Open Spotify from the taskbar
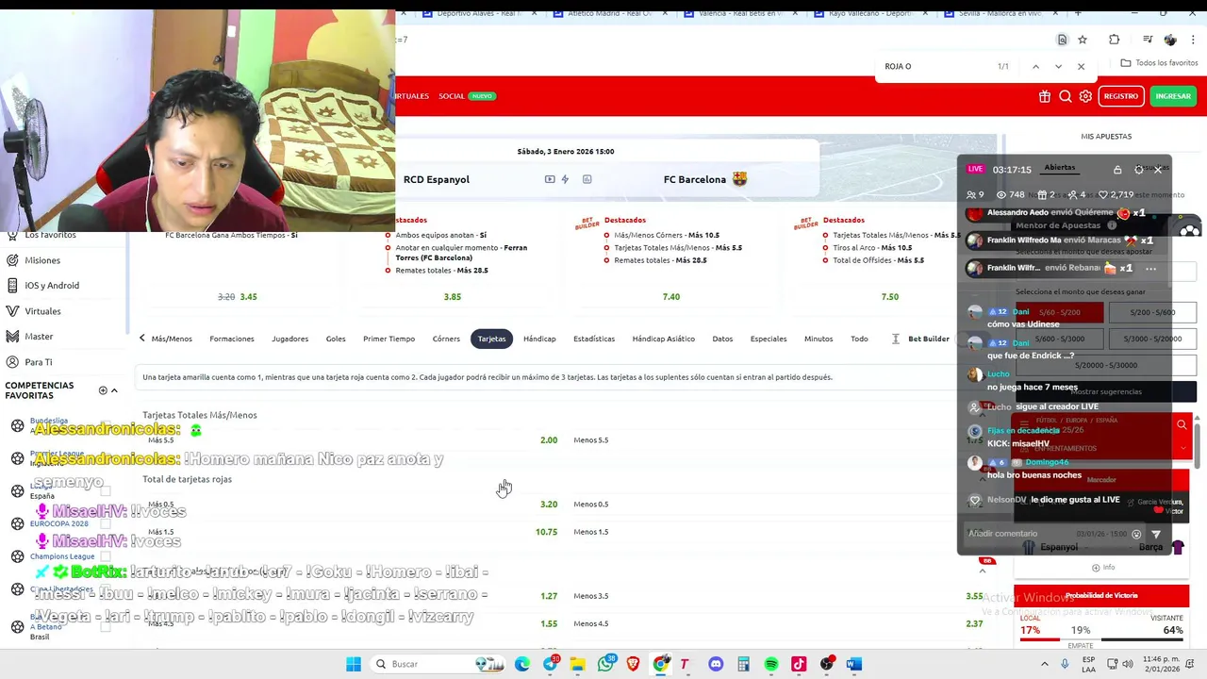Viewport: 1207px width, 679px height. pos(771,664)
